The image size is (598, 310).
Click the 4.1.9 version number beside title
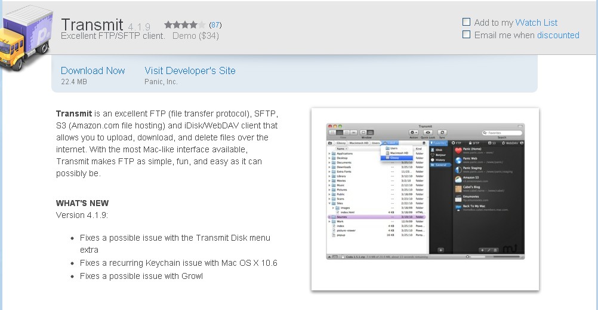(139, 27)
